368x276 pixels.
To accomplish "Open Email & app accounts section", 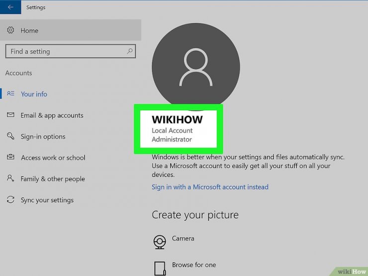I will point(52,115).
